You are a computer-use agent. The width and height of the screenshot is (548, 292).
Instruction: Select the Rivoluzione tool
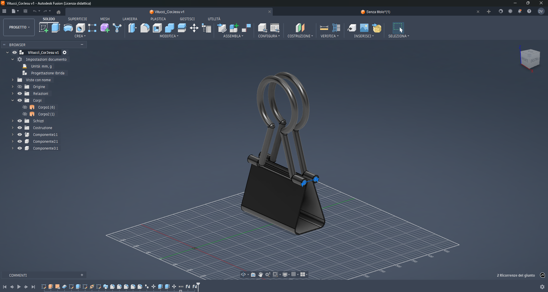68,28
